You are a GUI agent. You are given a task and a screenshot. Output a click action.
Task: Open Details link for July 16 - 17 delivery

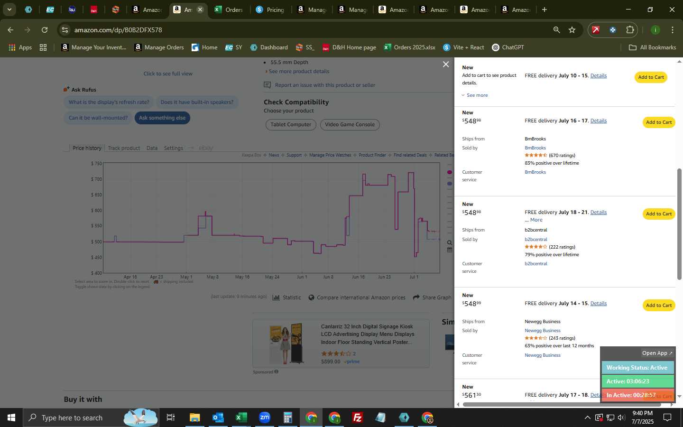pos(599,121)
